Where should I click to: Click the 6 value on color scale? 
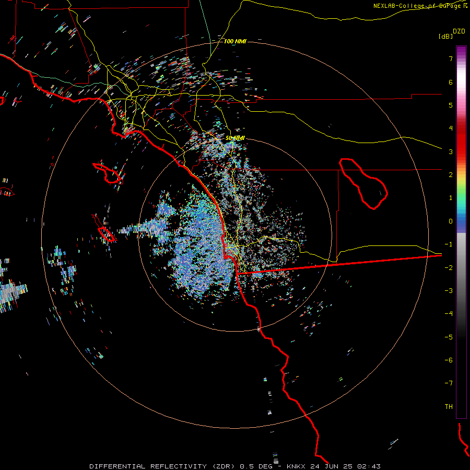(451, 82)
